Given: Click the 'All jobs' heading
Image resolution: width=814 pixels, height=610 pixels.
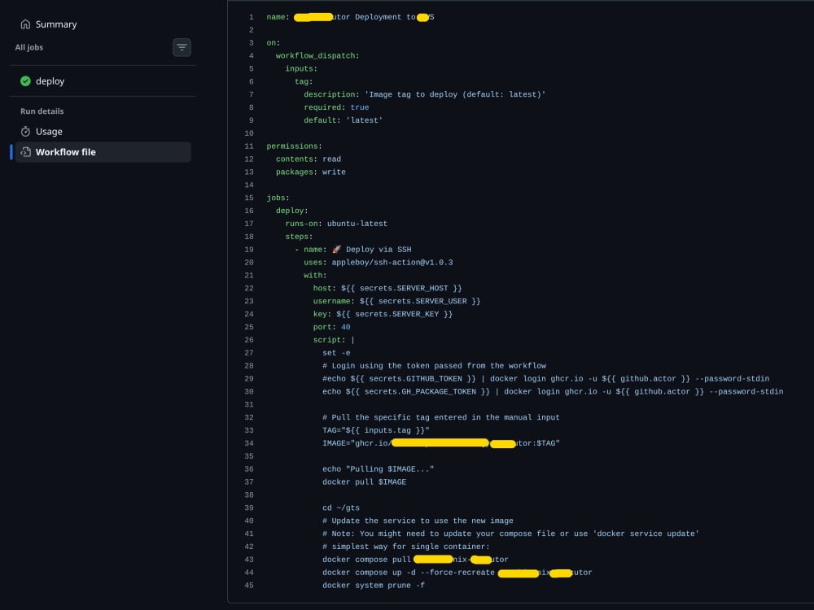Looking at the screenshot, I should pyautogui.click(x=29, y=48).
